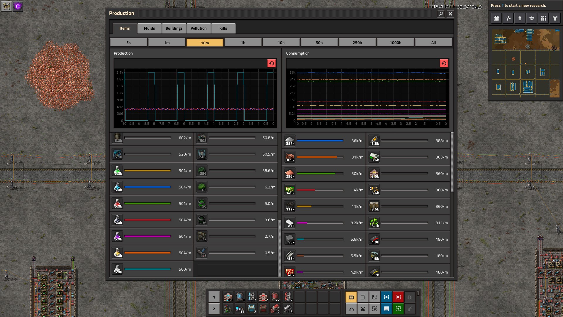
Task: Set time range to 10h
Action: tap(281, 43)
